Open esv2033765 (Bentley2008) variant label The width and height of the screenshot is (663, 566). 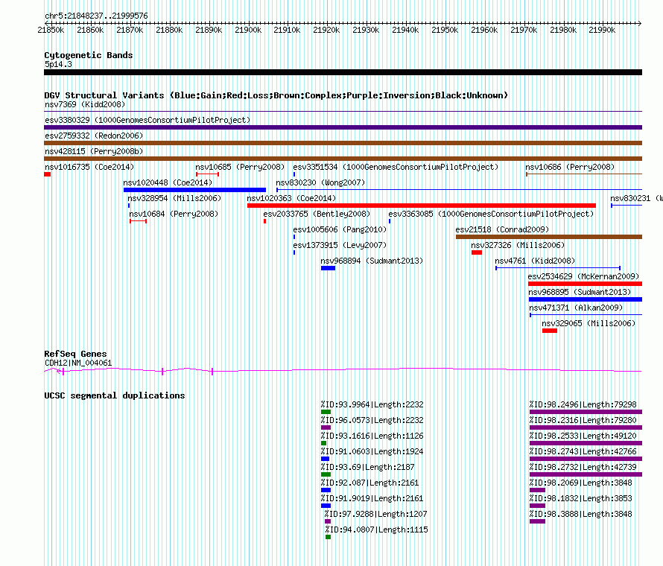317,214
